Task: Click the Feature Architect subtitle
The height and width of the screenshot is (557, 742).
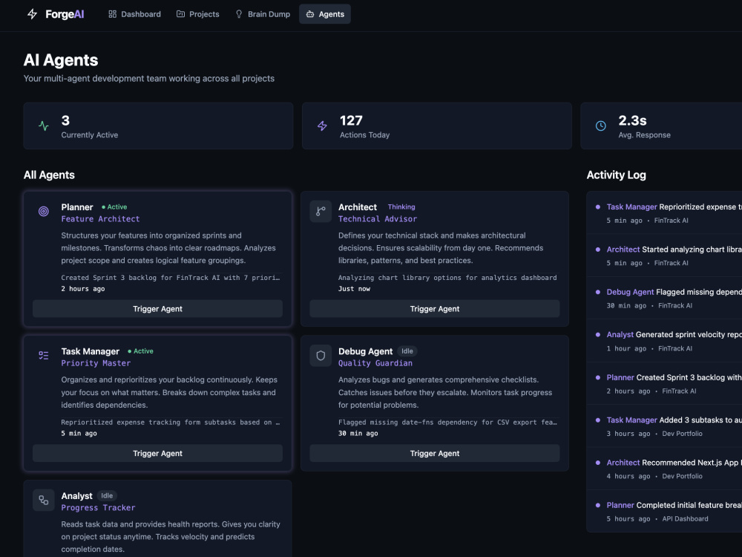Action: (100, 219)
